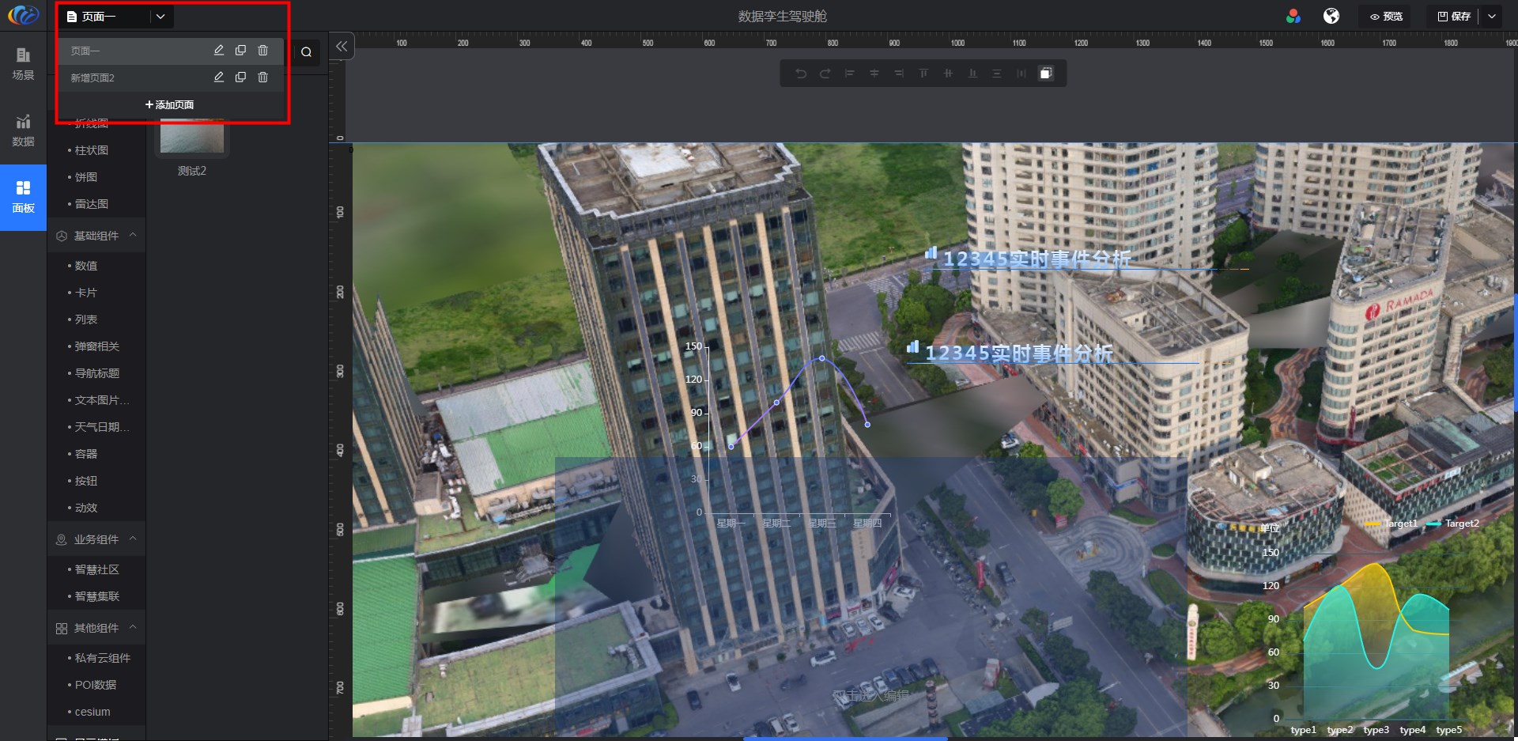Collapse the 基础组件 section
Screen dimensions: 1518x741
point(133,236)
